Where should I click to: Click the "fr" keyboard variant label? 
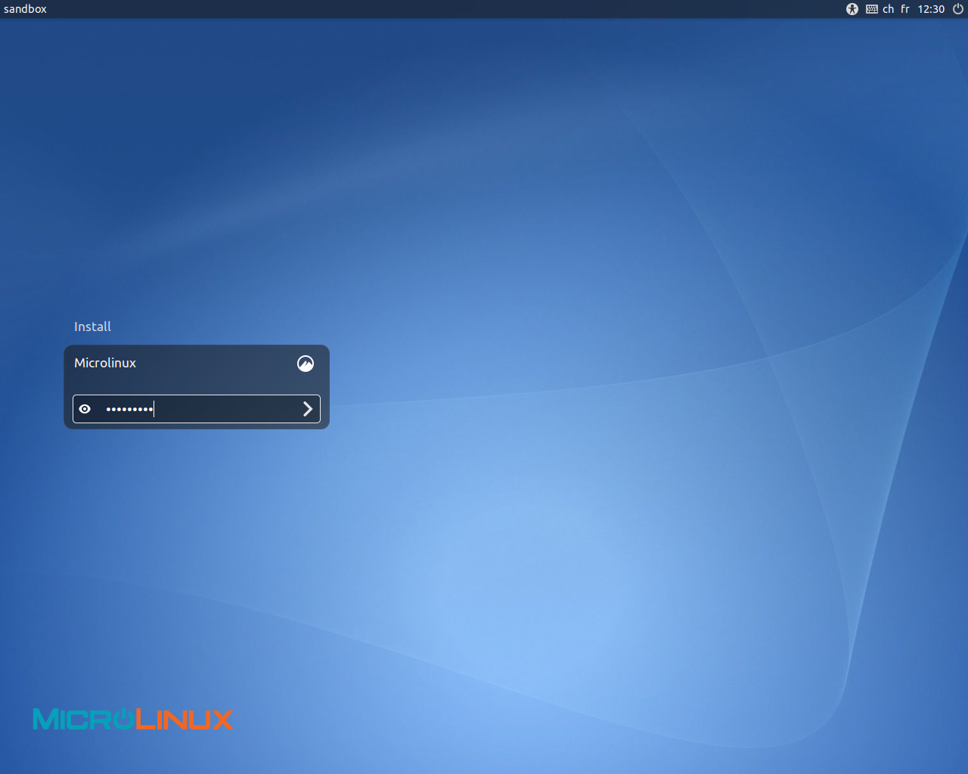905,9
